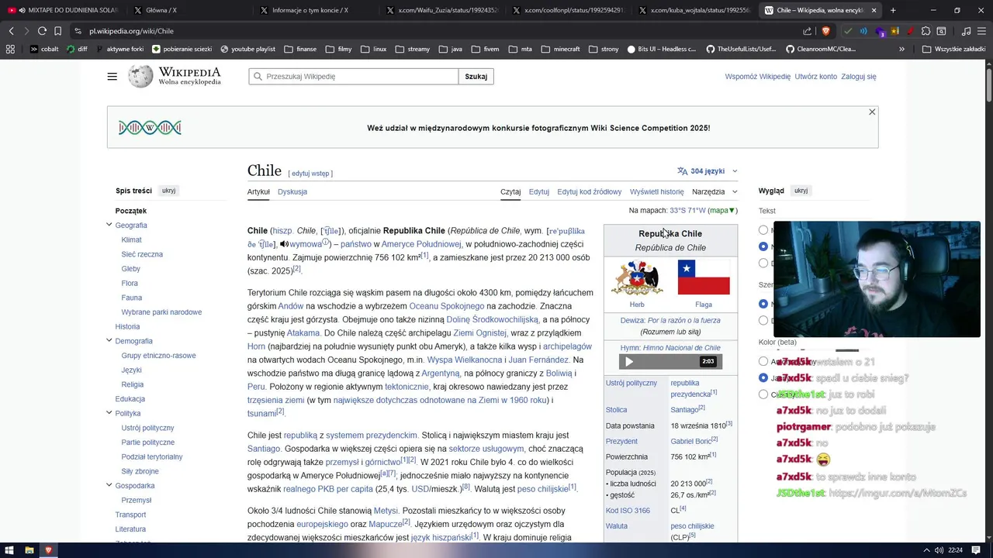
Task: Open the mapa dropdown next to coordinates
Action: click(x=722, y=210)
